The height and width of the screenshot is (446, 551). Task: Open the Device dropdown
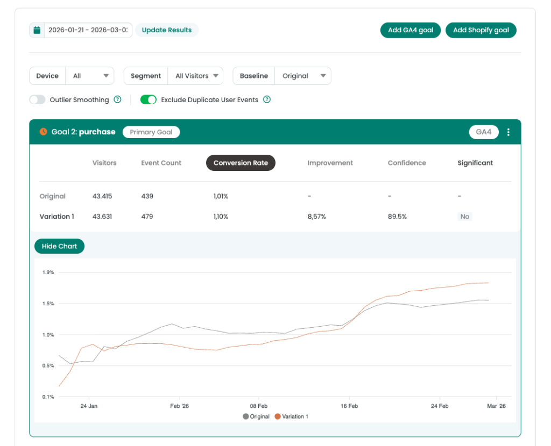tap(90, 76)
